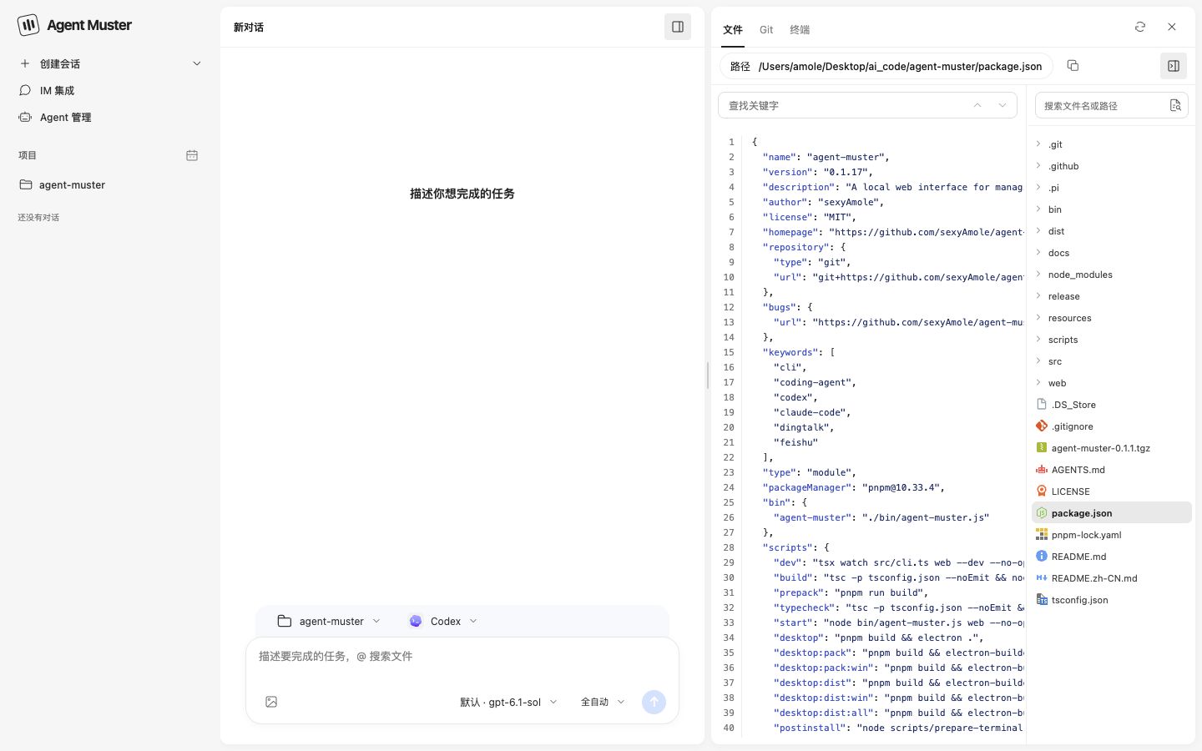Image resolution: width=1202 pixels, height=751 pixels.
Task: Open IM 集成 page
Action: pyautogui.click(x=110, y=90)
